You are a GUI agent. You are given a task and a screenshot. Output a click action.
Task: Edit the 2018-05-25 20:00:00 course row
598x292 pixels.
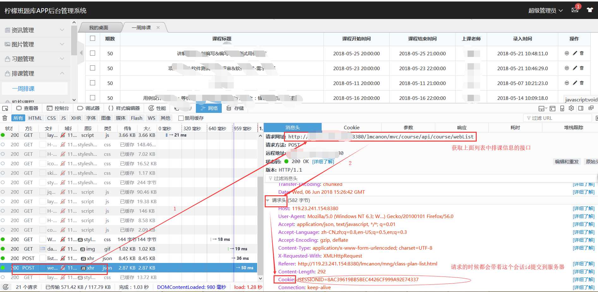pos(575,53)
